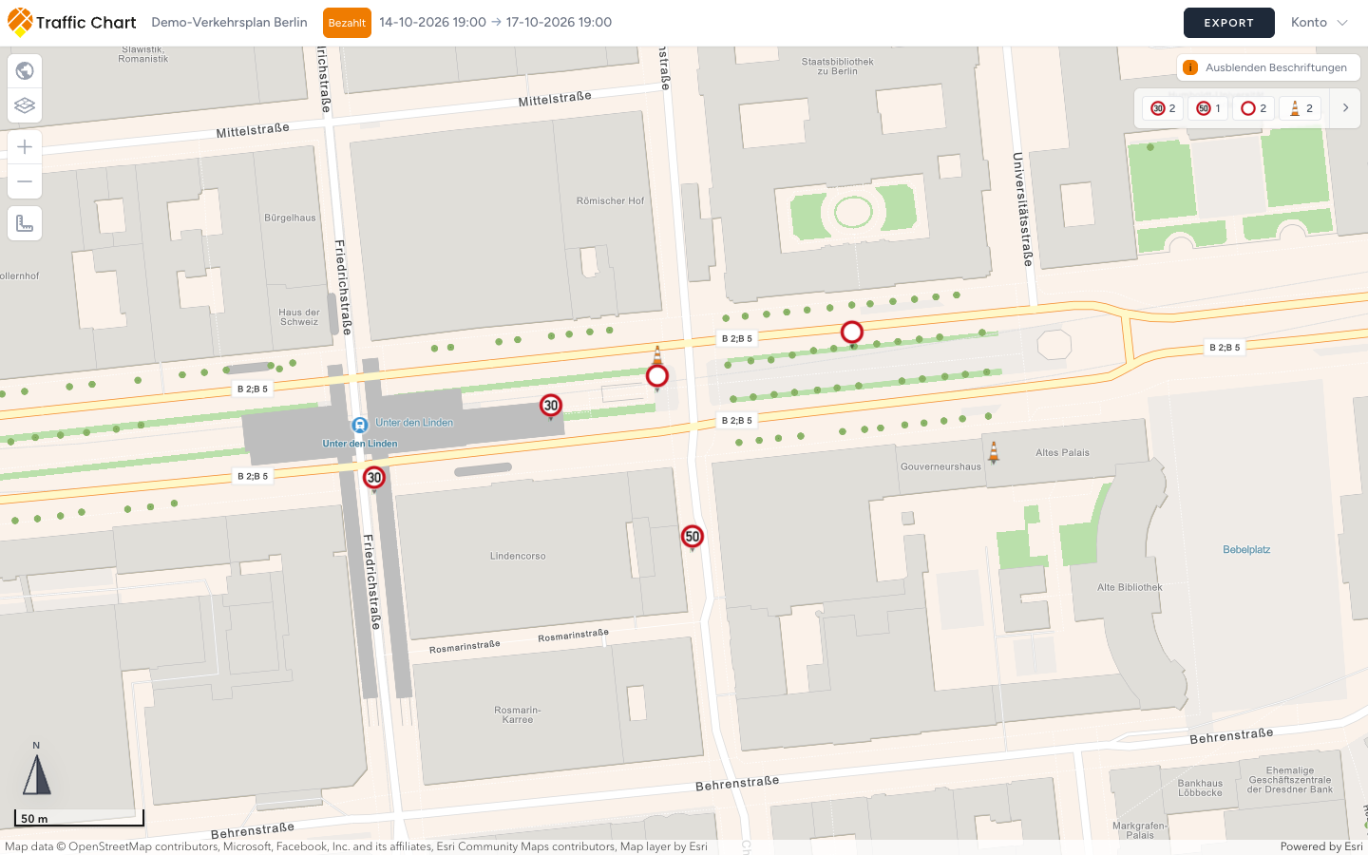Click the Rosmarin-Karree label

pos(518,714)
